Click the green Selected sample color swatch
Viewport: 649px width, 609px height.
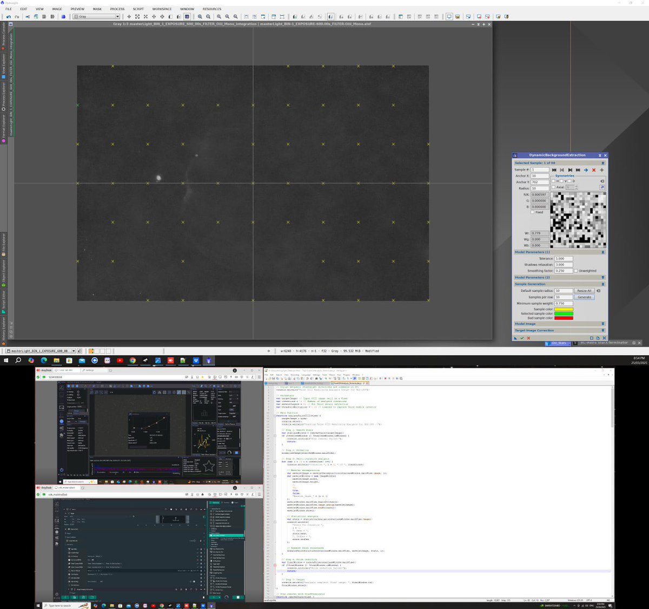point(564,313)
